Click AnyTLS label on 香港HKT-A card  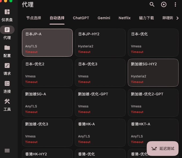pyautogui.click(x=137, y=136)
